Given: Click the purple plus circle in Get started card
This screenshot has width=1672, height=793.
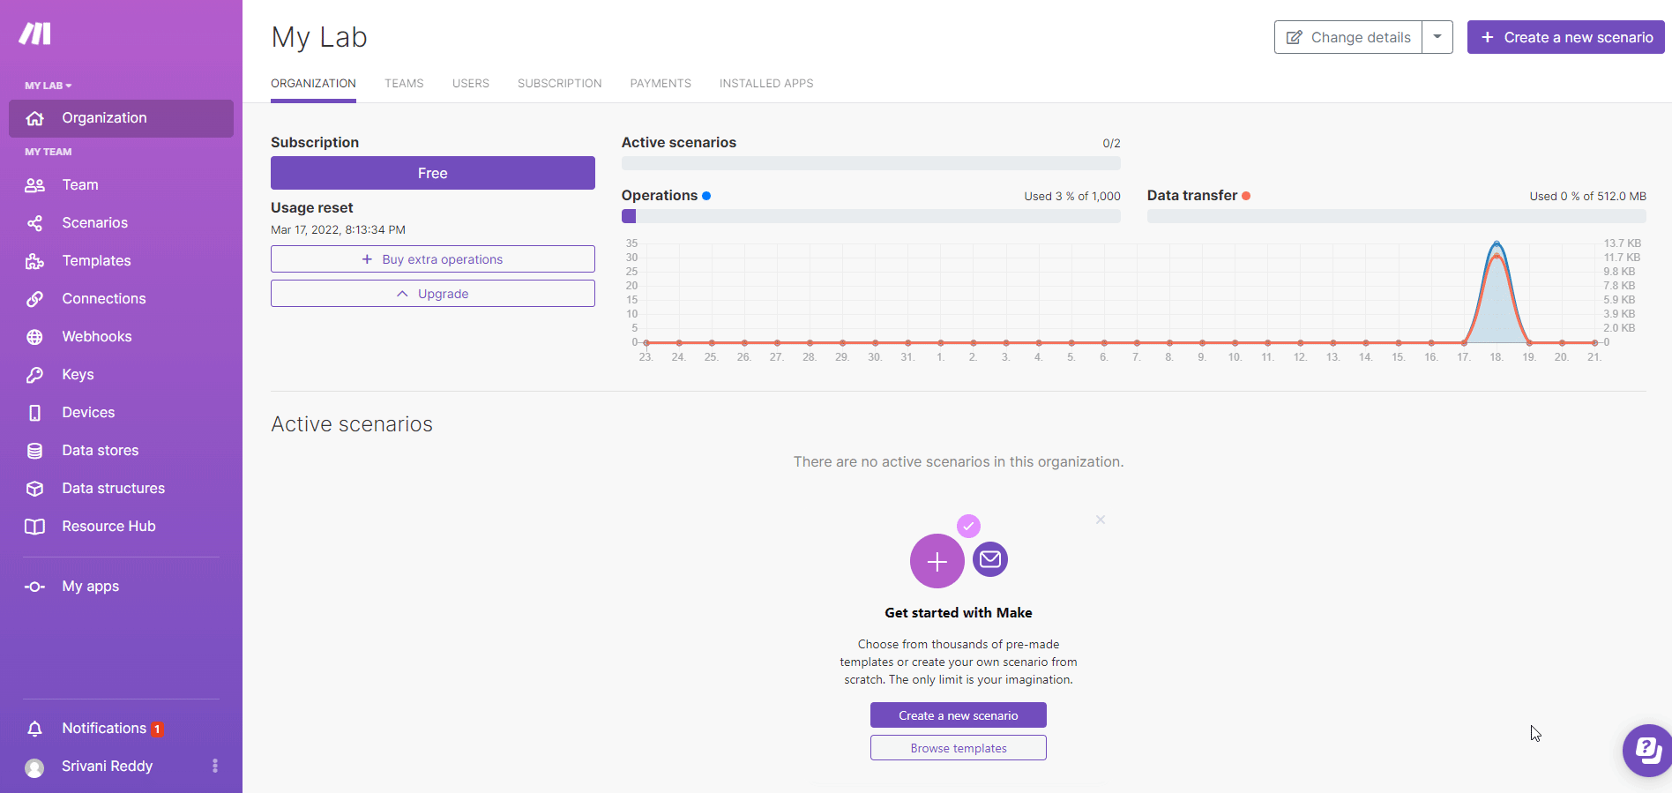Looking at the screenshot, I should 937,561.
